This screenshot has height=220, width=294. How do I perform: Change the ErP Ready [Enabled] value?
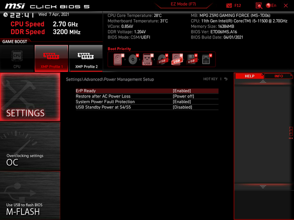coord(182,91)
